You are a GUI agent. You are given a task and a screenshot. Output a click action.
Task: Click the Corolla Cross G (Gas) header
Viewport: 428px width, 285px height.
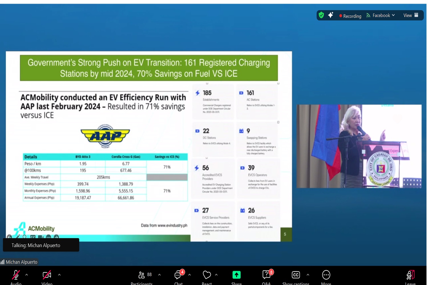(126, 157)
